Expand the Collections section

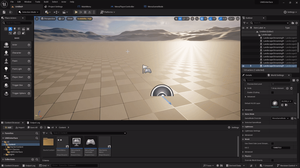click(3, 159)
